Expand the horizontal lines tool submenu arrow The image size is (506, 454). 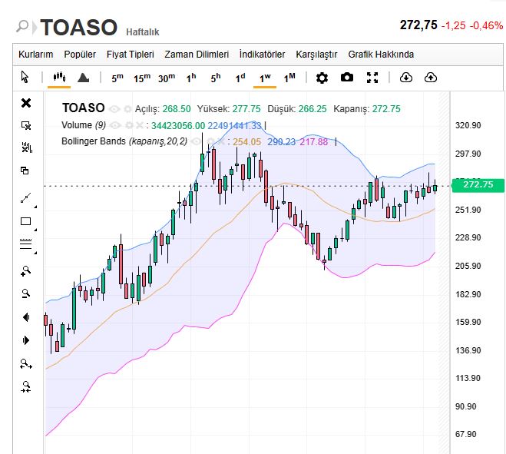[x=35, y=253]
